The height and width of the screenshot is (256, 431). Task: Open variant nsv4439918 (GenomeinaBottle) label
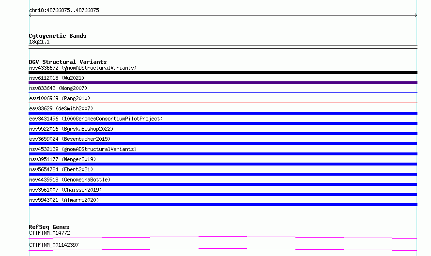point(70,180)
